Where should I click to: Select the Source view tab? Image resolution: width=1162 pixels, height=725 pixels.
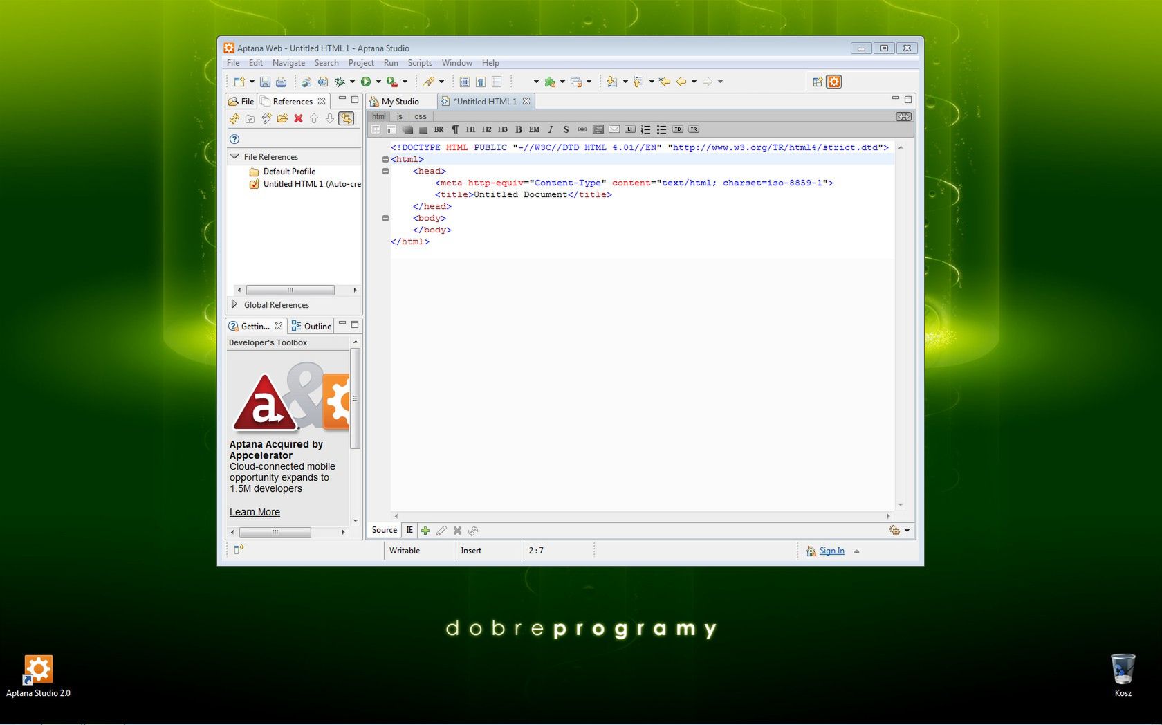(385, 530)
